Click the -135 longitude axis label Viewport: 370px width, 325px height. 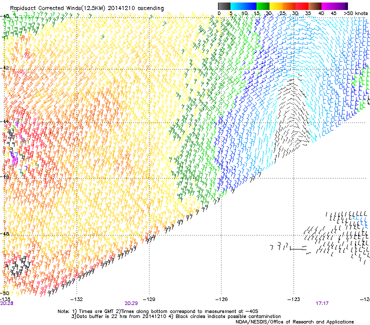point(5,299)
